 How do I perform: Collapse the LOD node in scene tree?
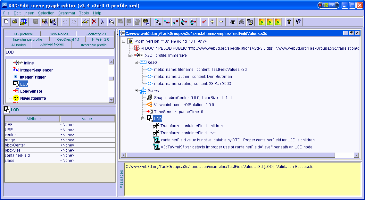143,119
